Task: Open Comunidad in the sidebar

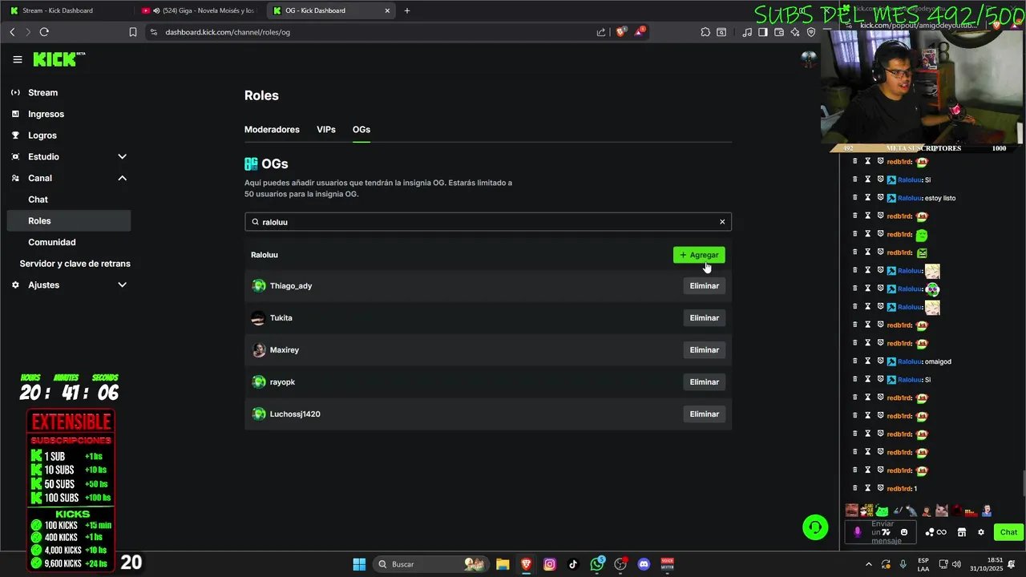Action: coord(52,242)
